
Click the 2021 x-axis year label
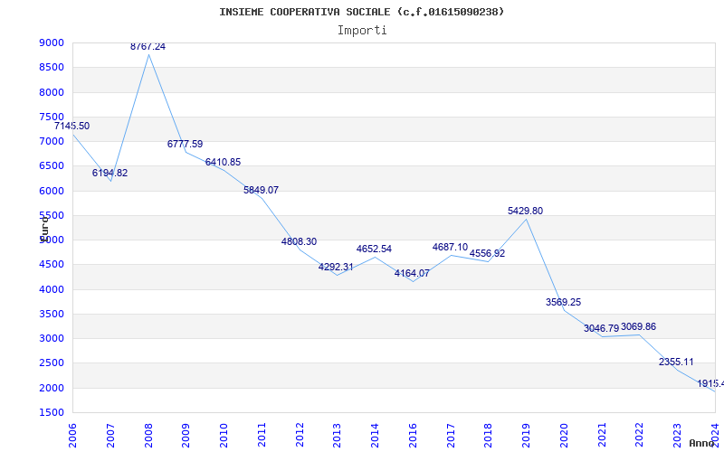[x=602, y=436]
